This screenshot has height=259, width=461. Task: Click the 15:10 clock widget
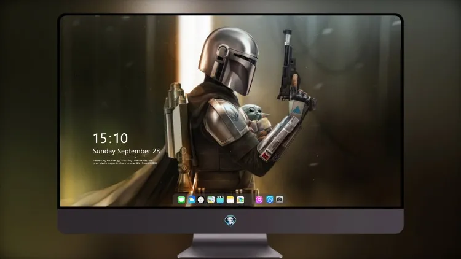110,138
